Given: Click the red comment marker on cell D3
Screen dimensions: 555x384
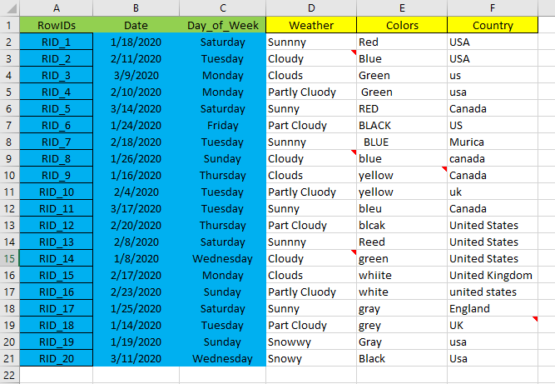Looking at the screenshot, I should click(x=354, y=52).
